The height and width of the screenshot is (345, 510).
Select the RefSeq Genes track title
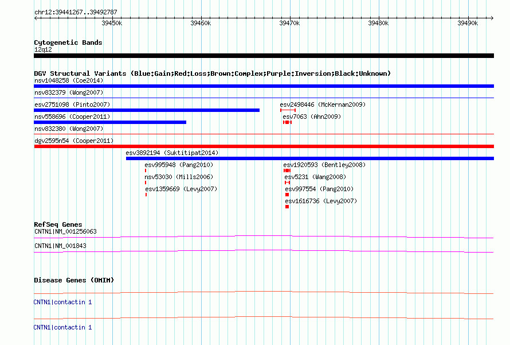click(58, 224)
